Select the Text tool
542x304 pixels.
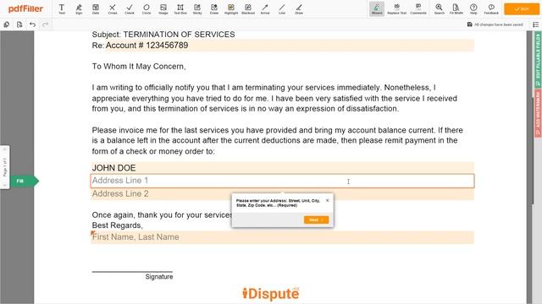62,9
